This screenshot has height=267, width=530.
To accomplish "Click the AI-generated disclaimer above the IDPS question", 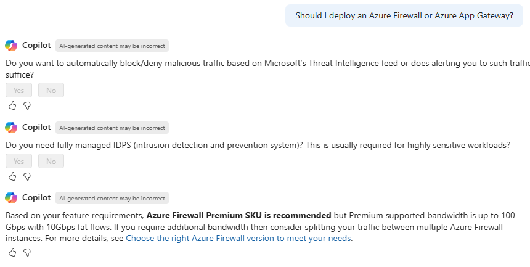I will [x=112, y=128].
